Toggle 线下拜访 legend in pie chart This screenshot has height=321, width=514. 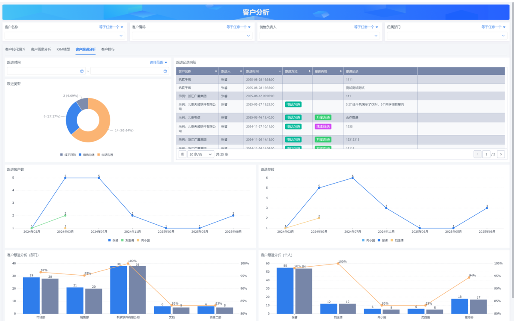(69, 155)
